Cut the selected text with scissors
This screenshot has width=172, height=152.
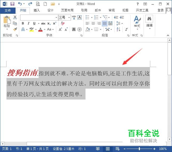tap(15, 17)
